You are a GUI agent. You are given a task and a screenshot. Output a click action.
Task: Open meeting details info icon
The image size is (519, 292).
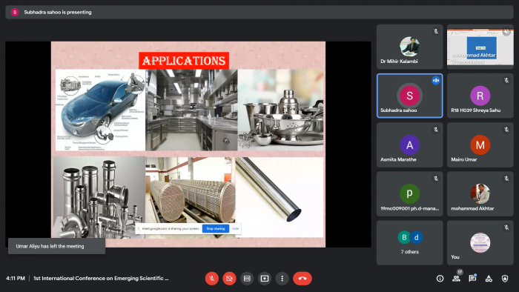440,279
